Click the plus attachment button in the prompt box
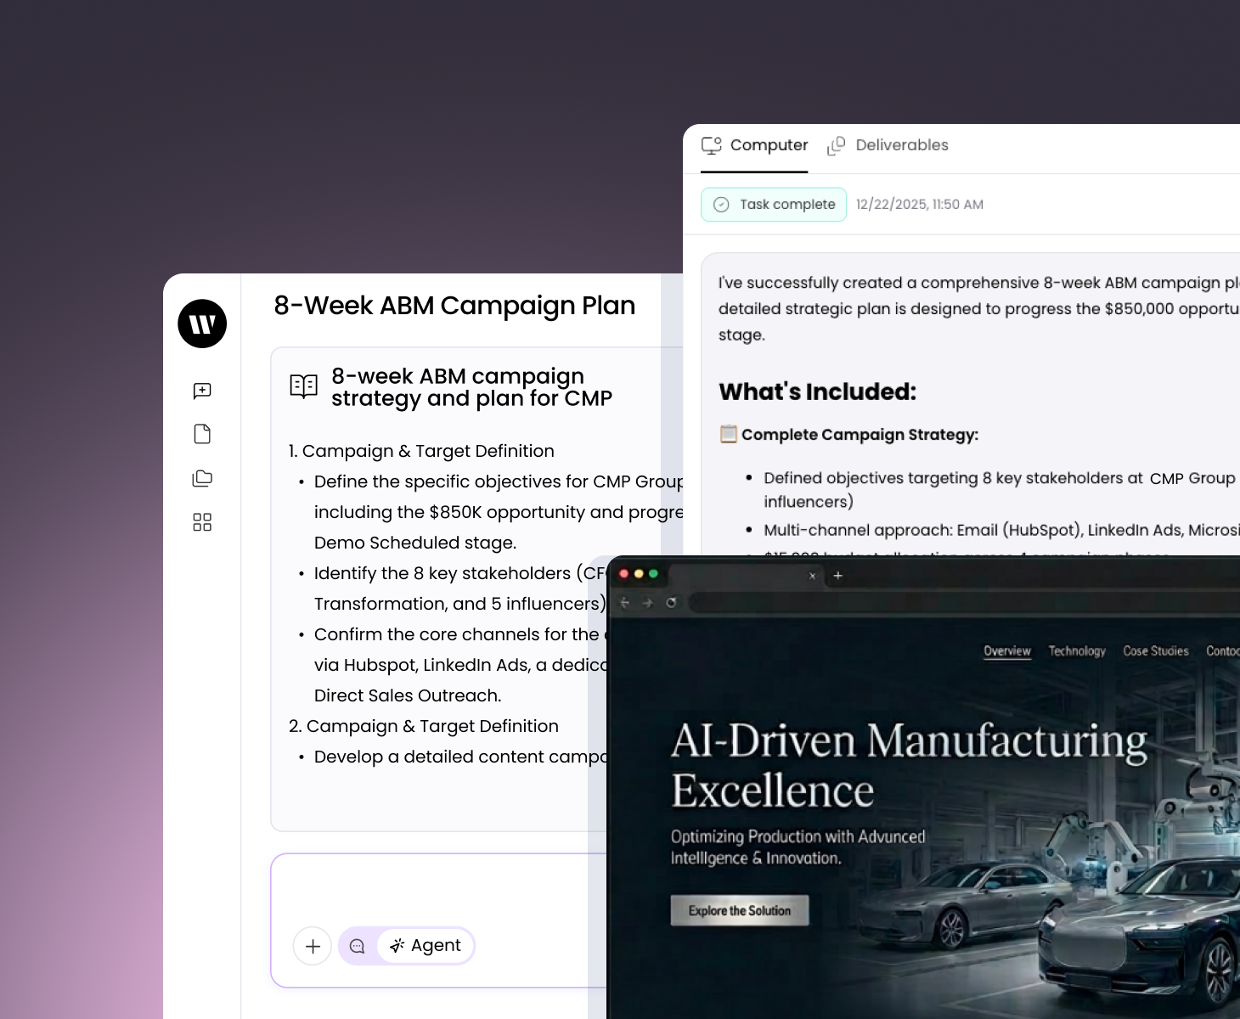The height and width of the screenshot is (1019, 1240). [x=313, y=946]
